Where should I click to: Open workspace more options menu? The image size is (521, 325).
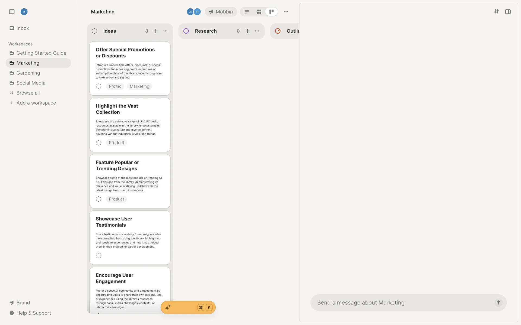point(286,12)
